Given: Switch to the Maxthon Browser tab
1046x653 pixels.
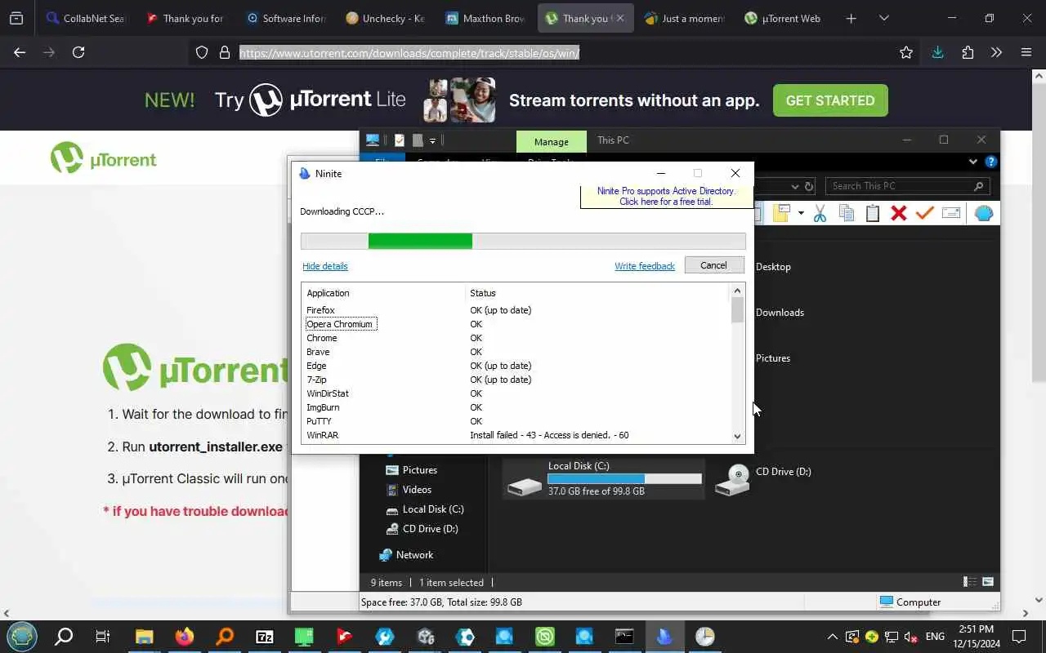Looking at the screenshot, I should (x=485, y=18).
